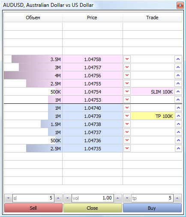Click blue up arrow on 1.04757 row
The height and width of the screenshot is (217, 186).
point(178,67)
